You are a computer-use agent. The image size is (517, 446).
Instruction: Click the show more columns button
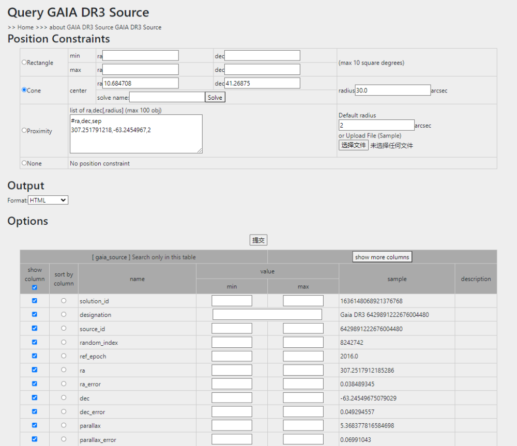pos(382,257)
